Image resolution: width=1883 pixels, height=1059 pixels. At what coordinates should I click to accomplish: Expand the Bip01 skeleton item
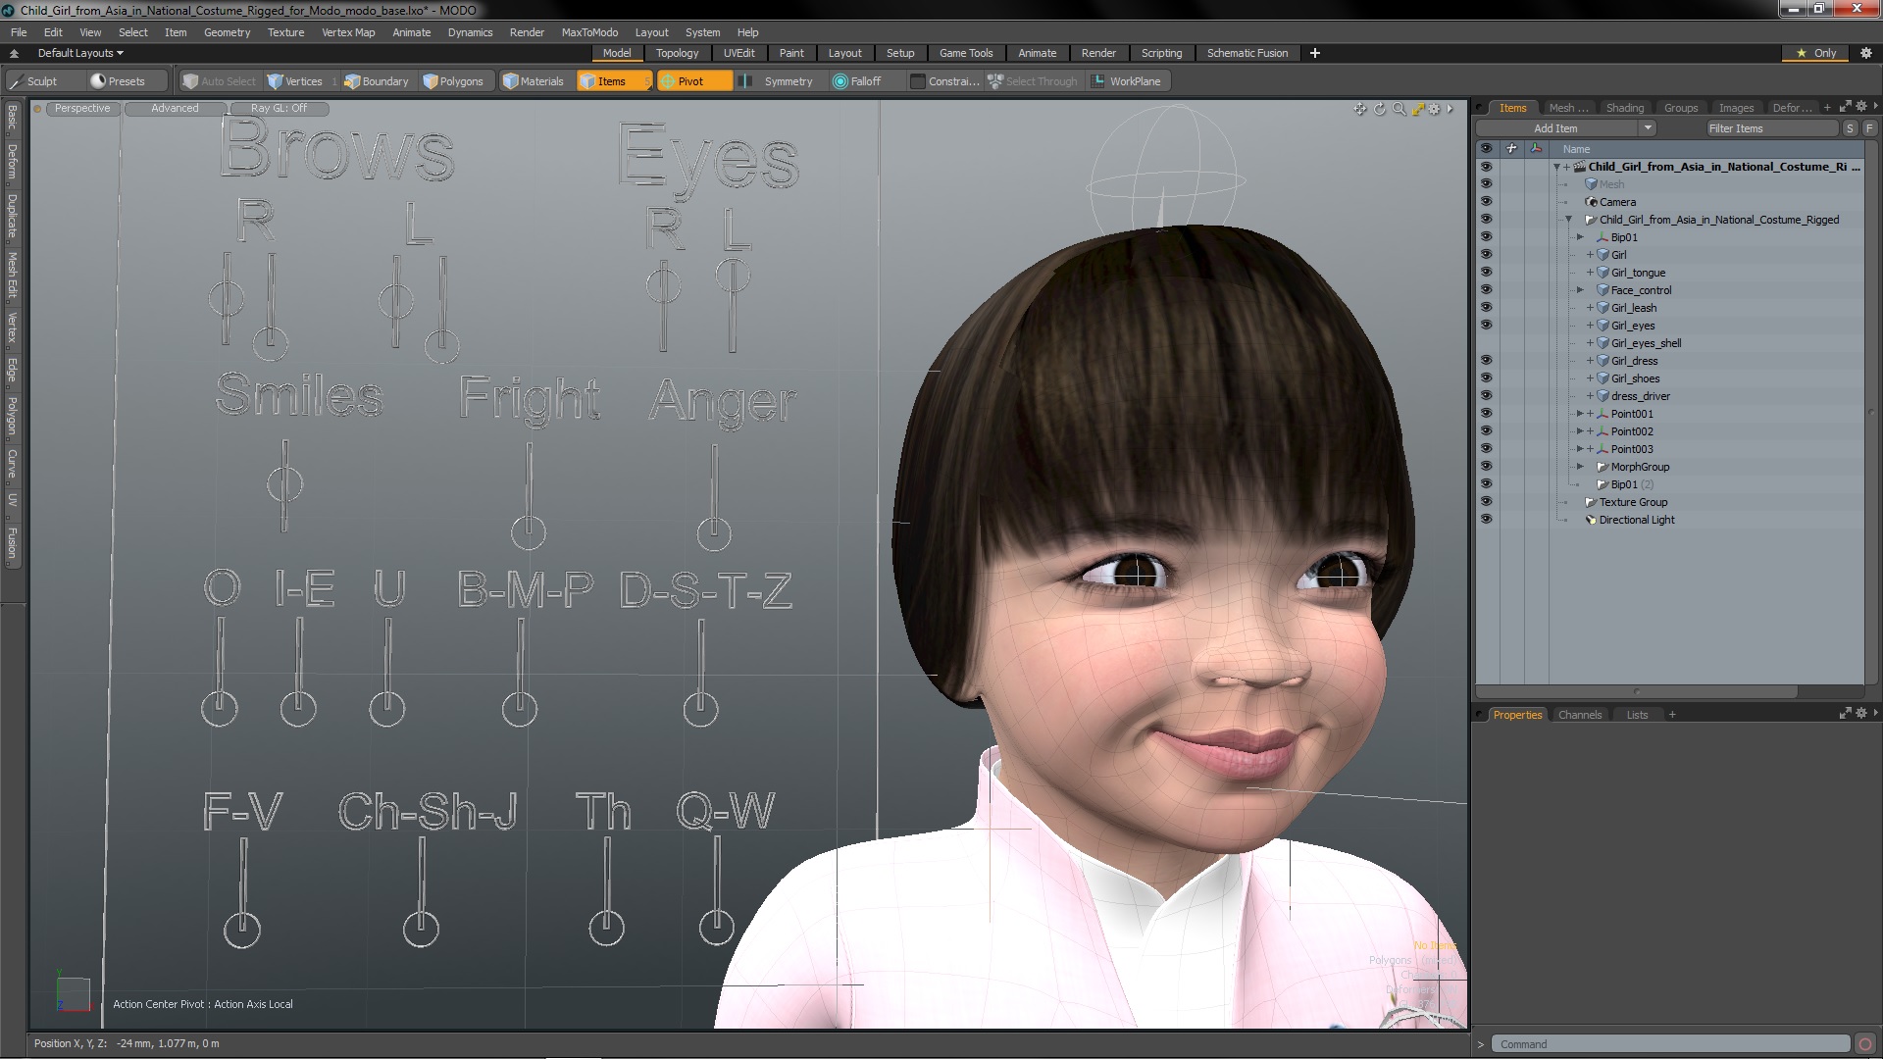[1580, 237]
